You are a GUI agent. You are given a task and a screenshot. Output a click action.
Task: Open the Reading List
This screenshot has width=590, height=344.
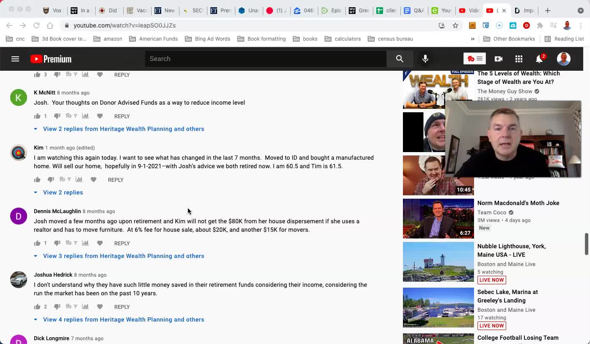pyautogui.click(x=564, y=39)
